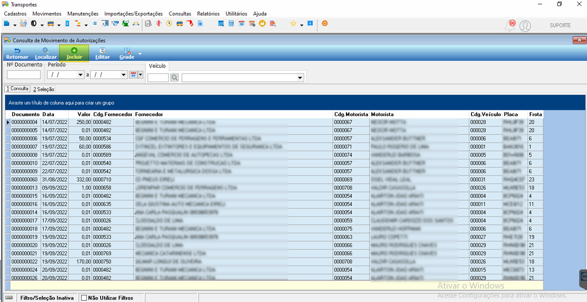Open the Cadastros menu

pos(15,14)
